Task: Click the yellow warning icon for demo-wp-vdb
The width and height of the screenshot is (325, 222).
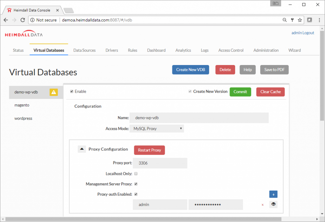Action: 54,92
